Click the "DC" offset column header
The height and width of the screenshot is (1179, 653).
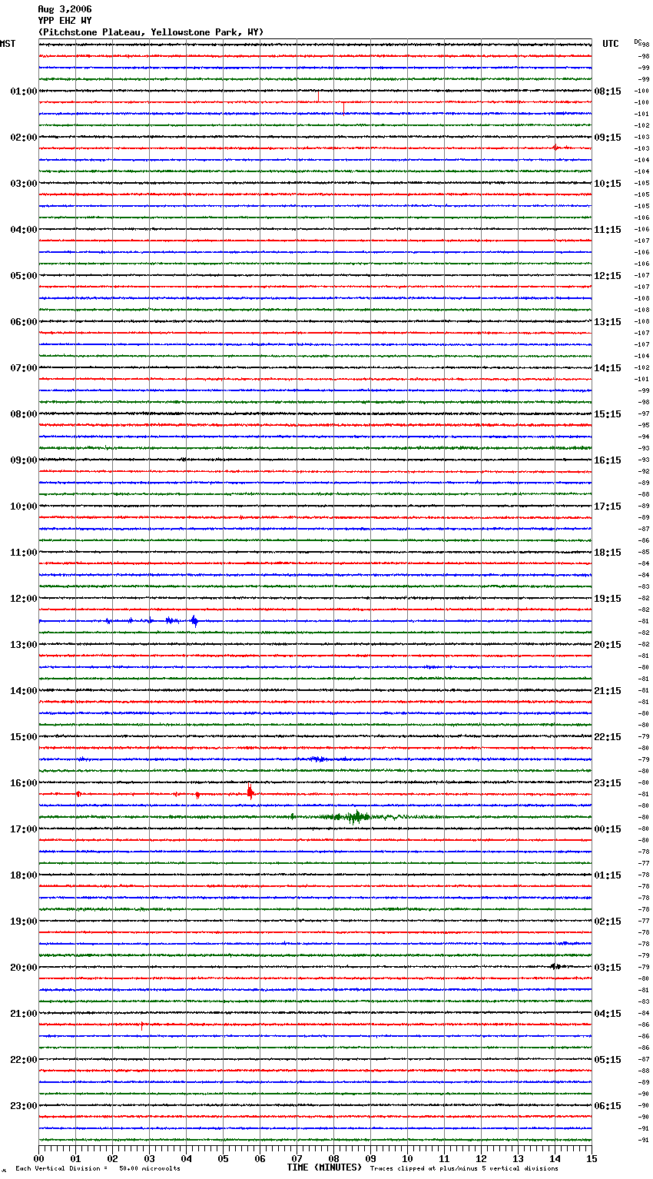[x=638, y=41]
